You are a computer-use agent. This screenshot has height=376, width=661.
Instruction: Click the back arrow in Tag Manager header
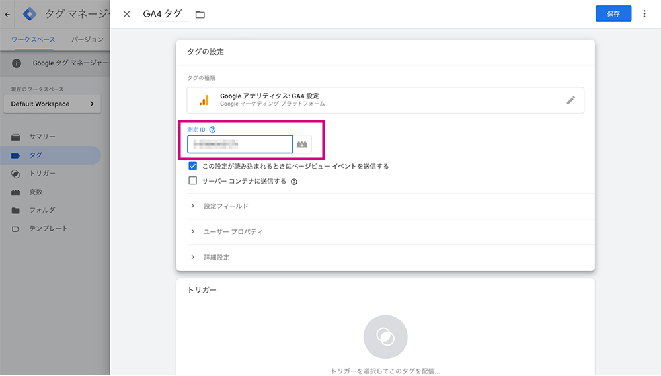click(x=7, y=14)
